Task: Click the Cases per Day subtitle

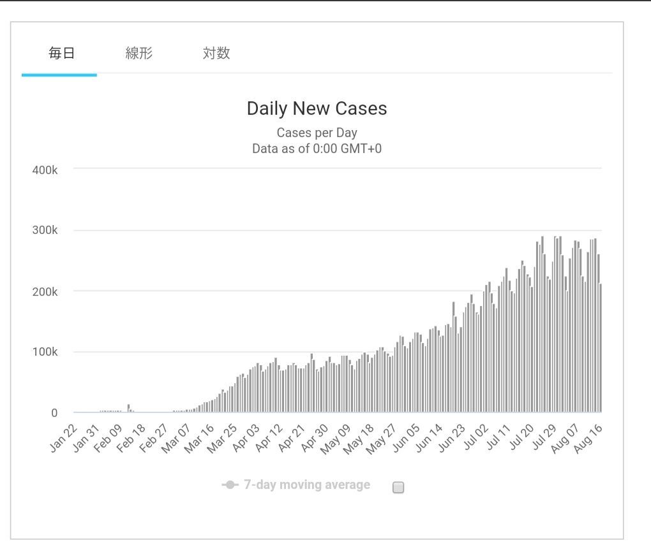Action: pyautogui.click(x=317, y=133)
